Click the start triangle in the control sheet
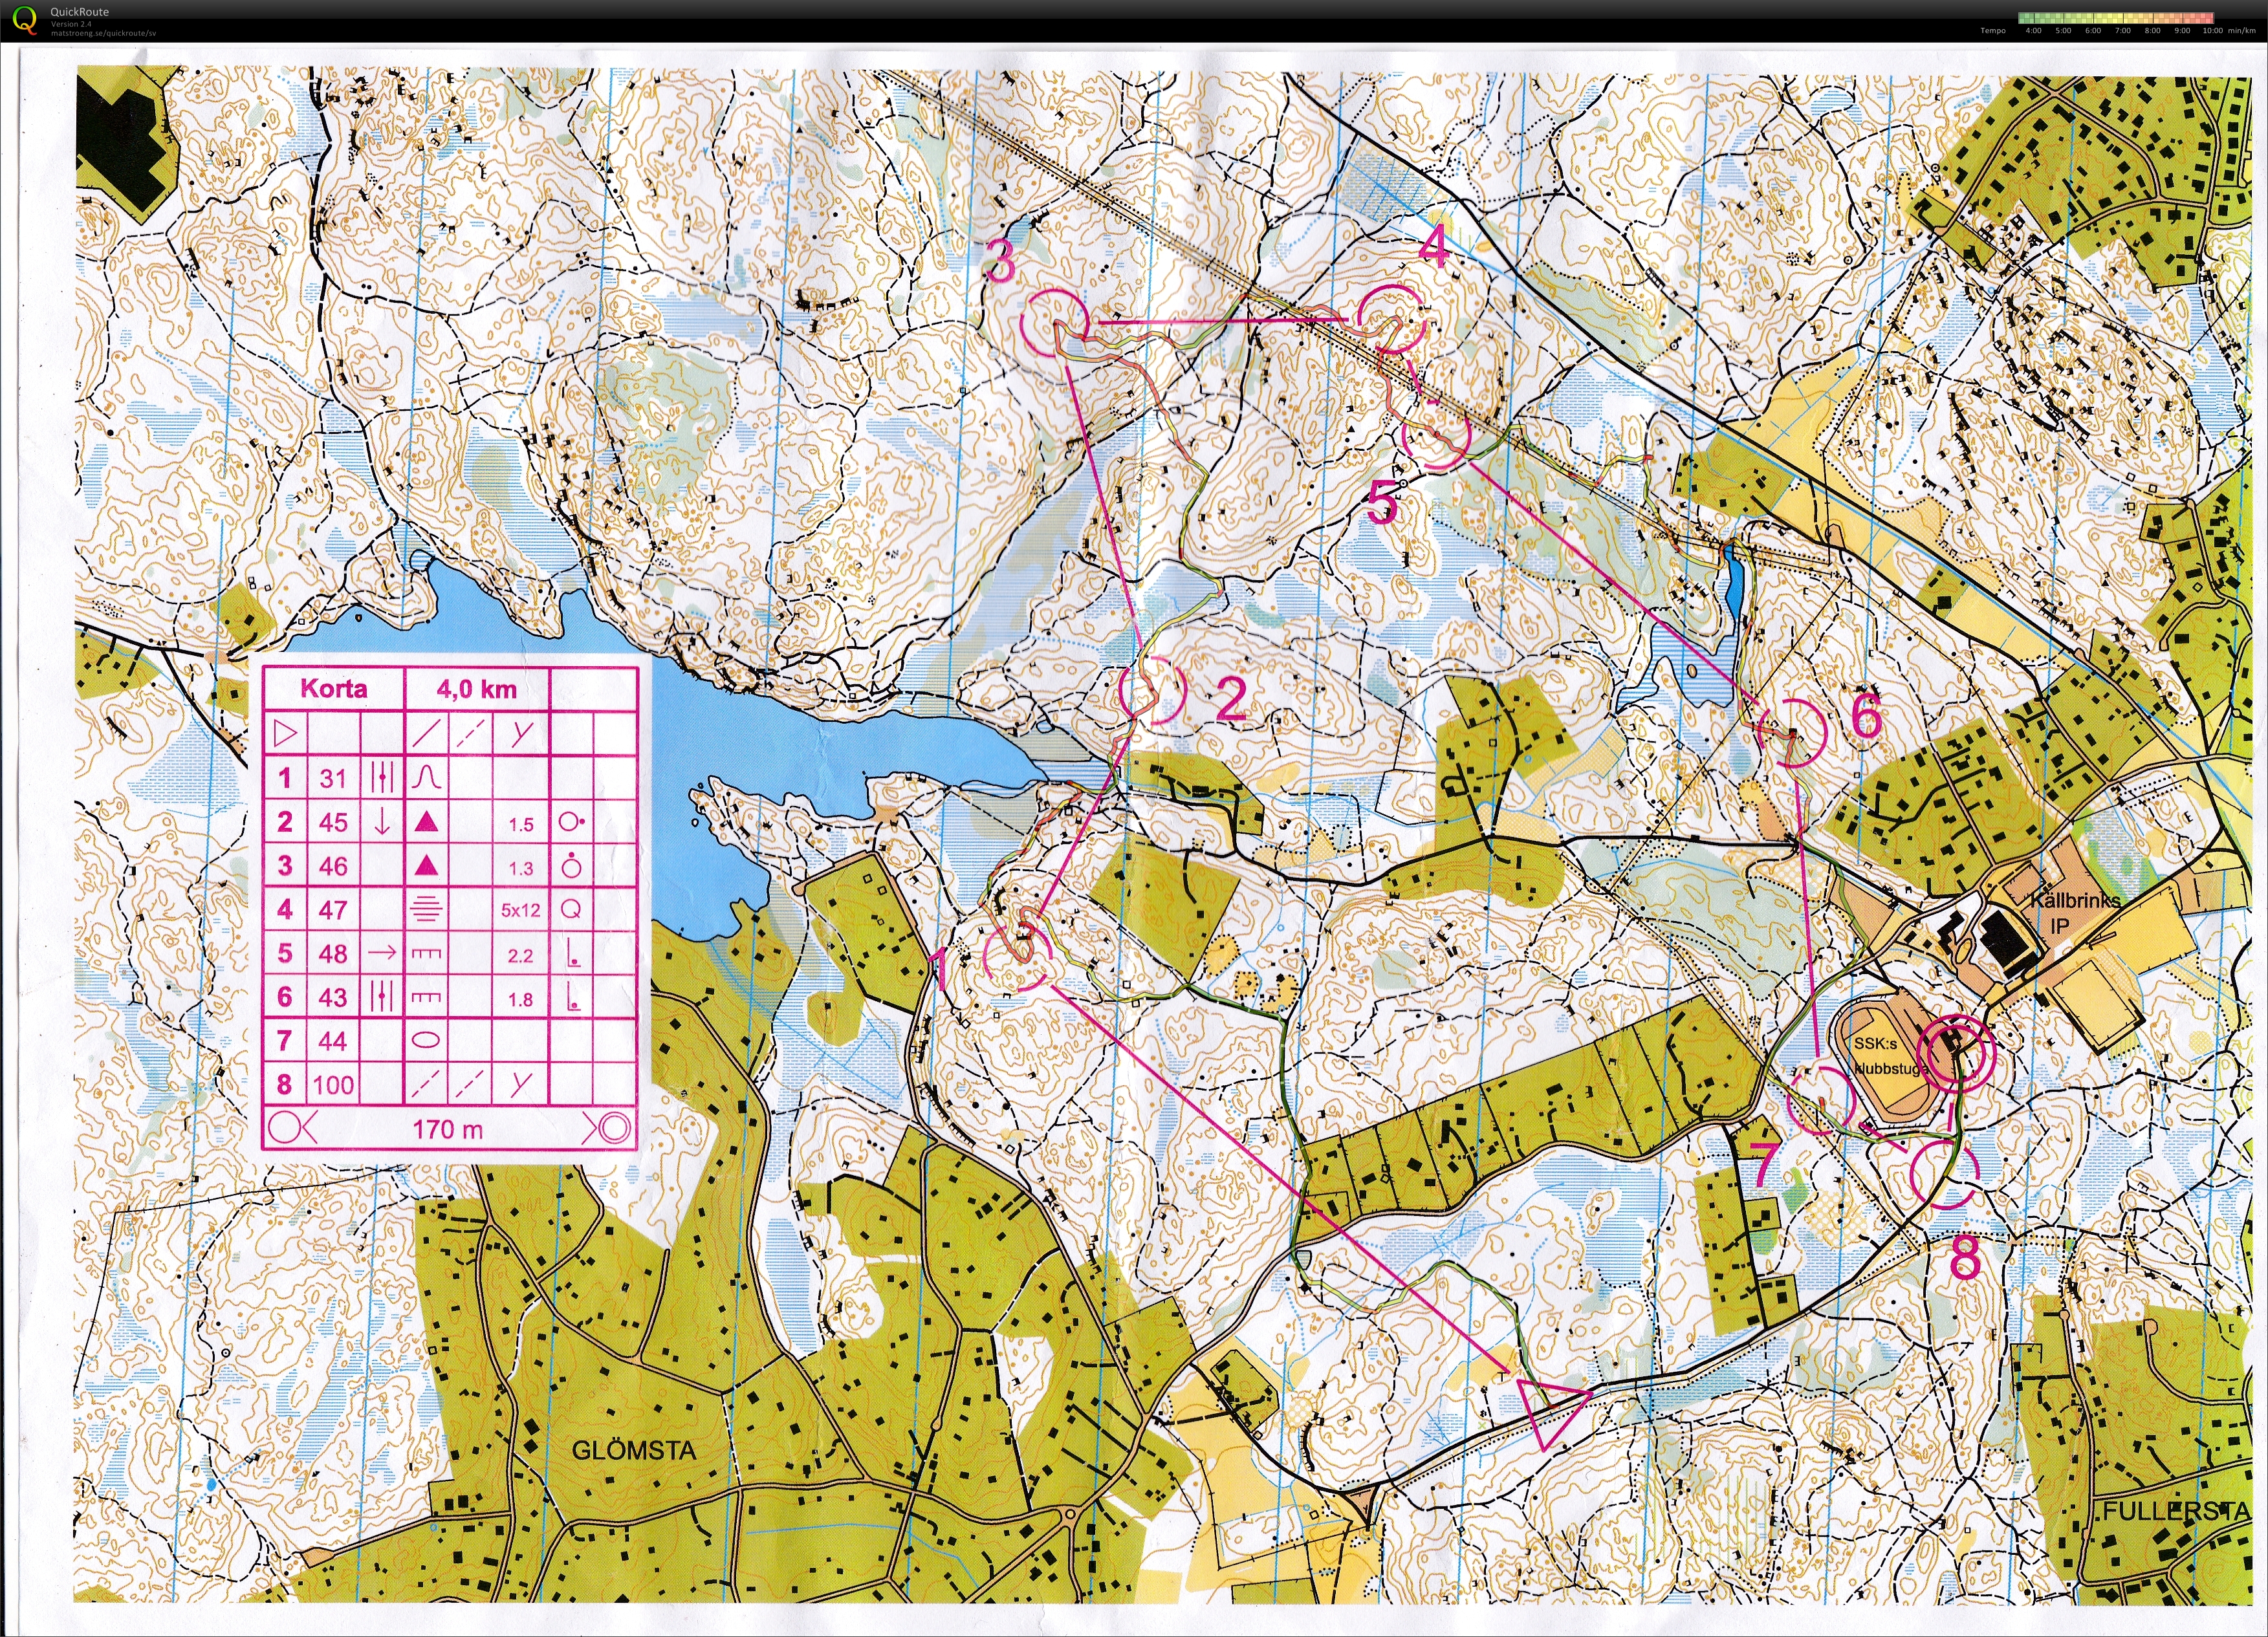 [285, 734]
